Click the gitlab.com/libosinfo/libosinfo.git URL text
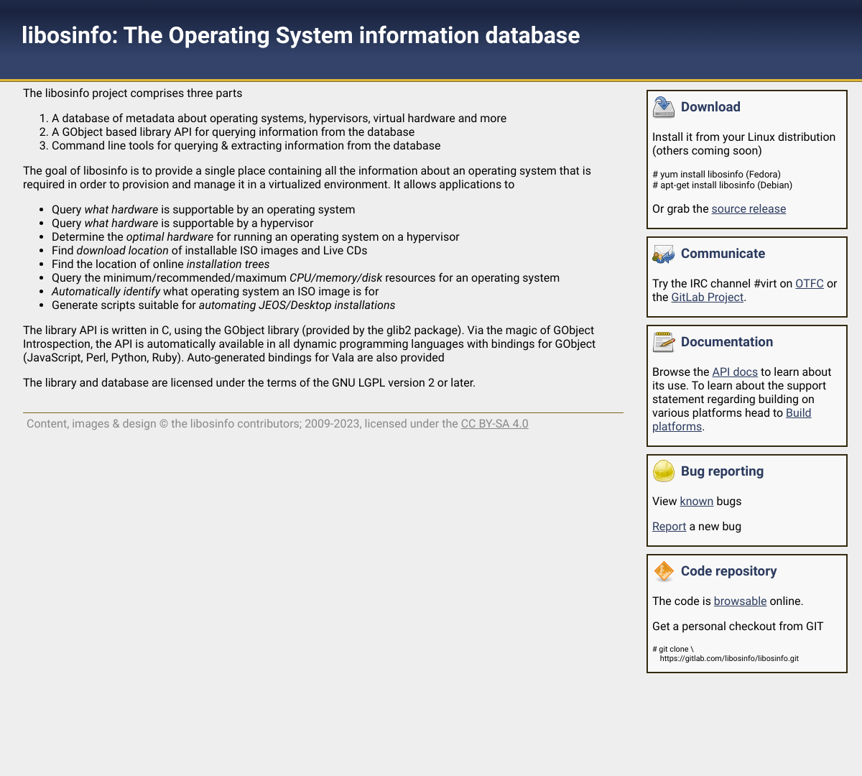Image resolution: width=862 pixels, height=776 pixels. click(x=729, y=658)
